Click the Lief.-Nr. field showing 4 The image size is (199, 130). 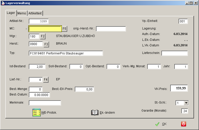[x=36, y=80]
